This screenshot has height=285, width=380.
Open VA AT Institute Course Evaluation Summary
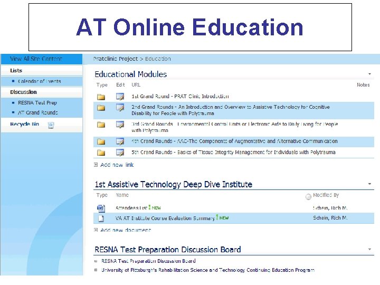click(x=165, y=218)
